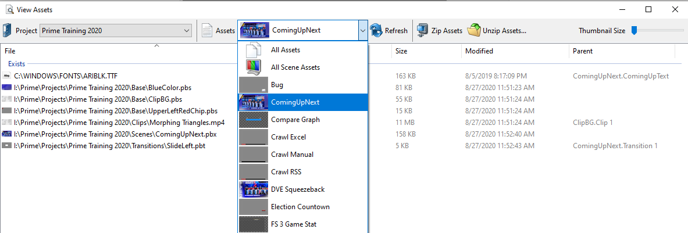688x233 pixels.
Task: Click the Project server icon
Action: (8, 31)
